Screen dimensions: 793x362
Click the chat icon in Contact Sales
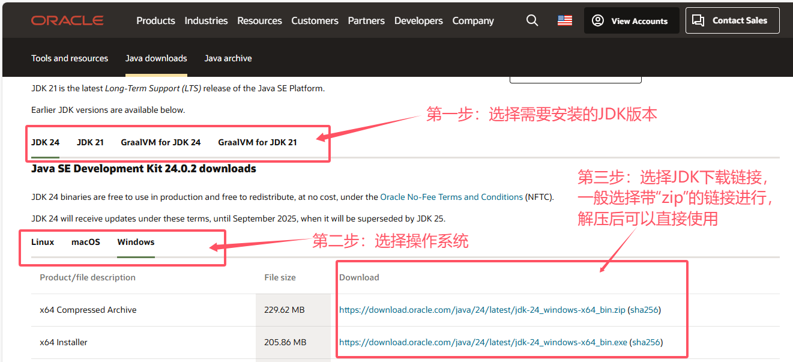[698, 20]
